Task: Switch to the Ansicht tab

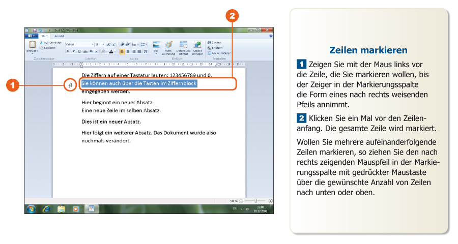Action: (59, 36)
